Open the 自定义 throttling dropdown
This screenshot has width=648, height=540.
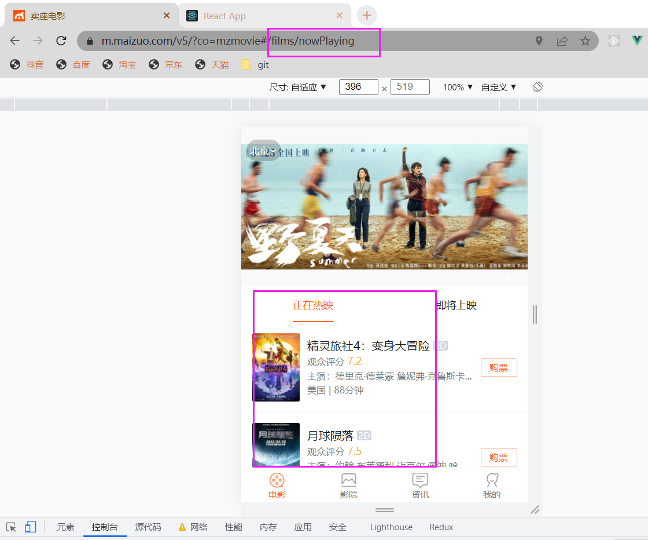(x=499, y=87)
